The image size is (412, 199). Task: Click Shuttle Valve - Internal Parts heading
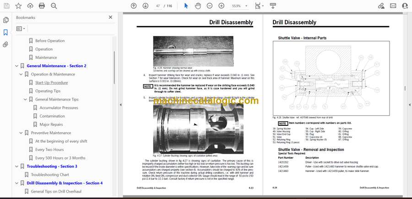coord(302,38)
